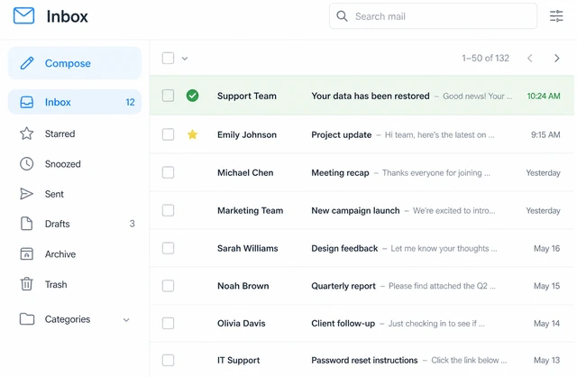Image resolution: width=577 pixels, height=377 pixels.
Task: Click the Trash bin icon
Action: pos(26,284)
